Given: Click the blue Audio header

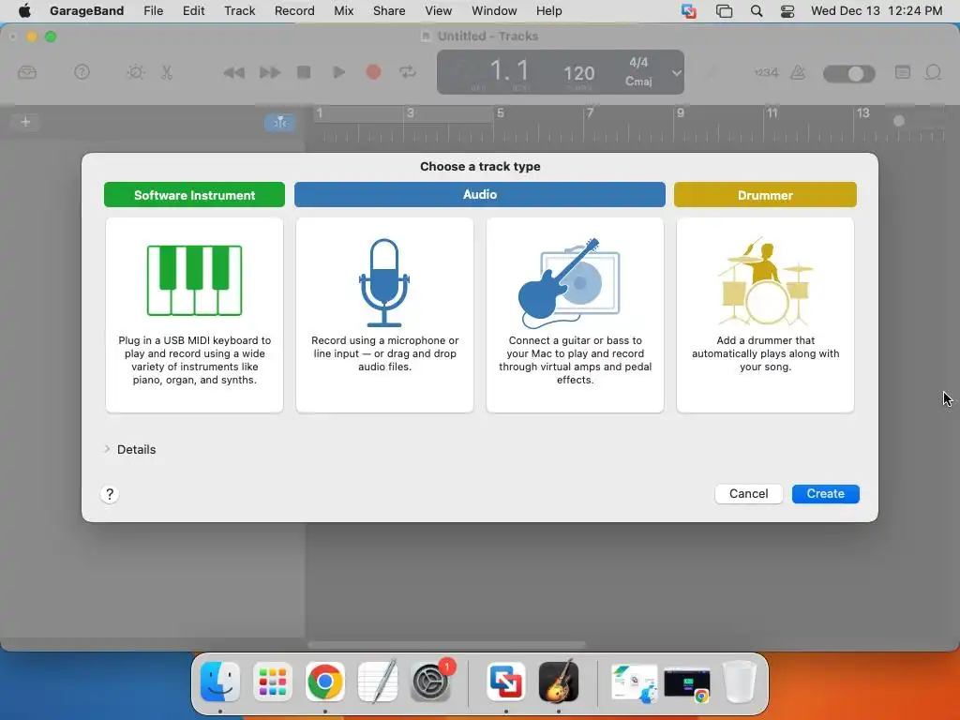Looking at the screenshot, I should coord(479,195).
